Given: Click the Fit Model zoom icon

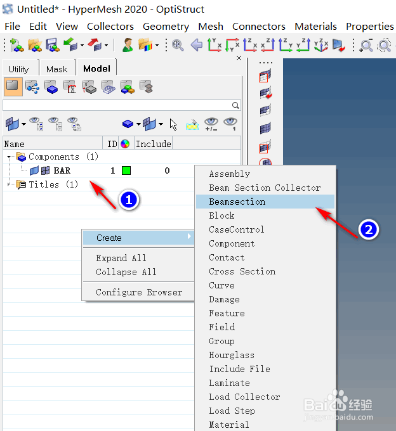Looking at the screenshot, I should click(x=178, y=45).
